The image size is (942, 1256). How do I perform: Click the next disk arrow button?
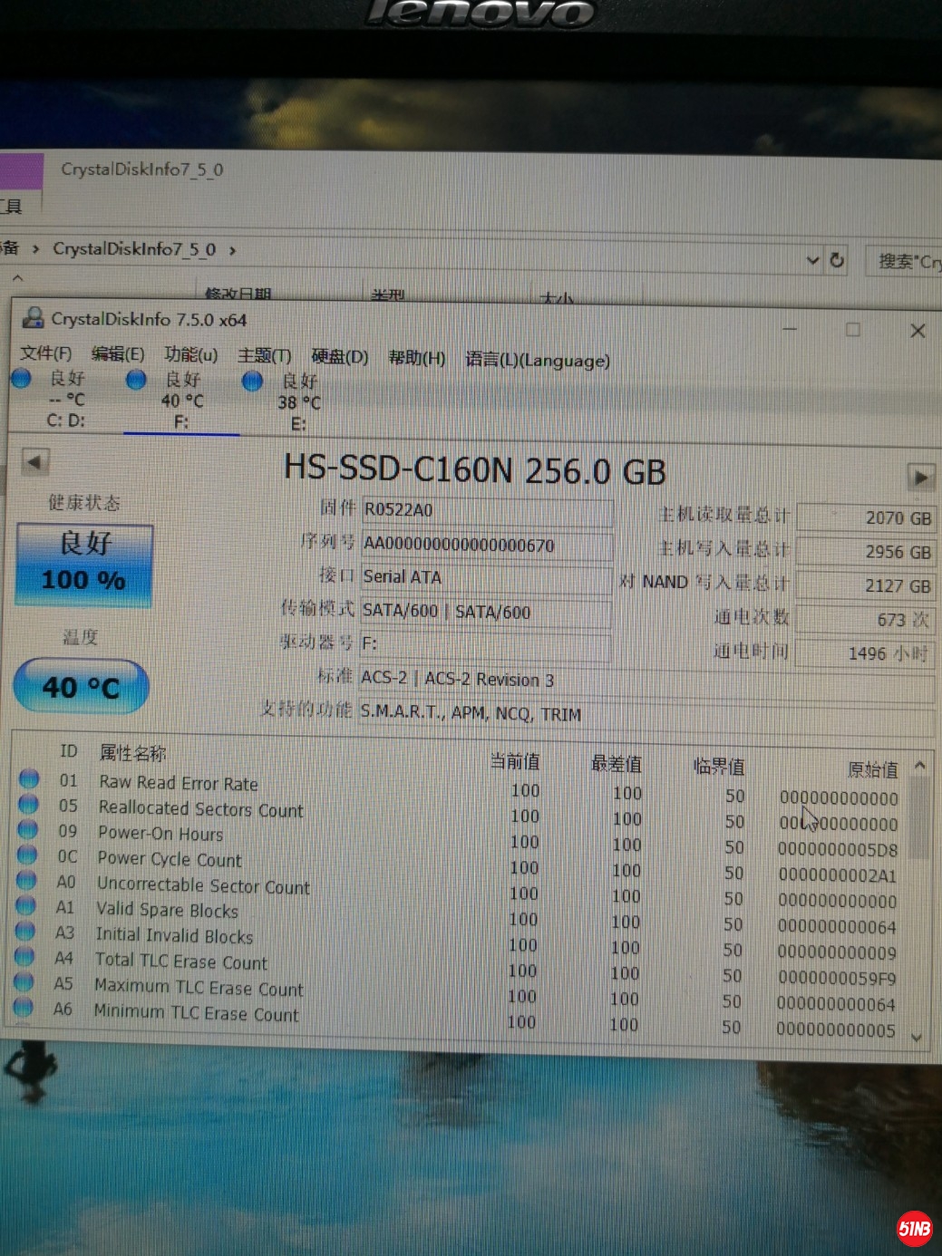(920, 477)
